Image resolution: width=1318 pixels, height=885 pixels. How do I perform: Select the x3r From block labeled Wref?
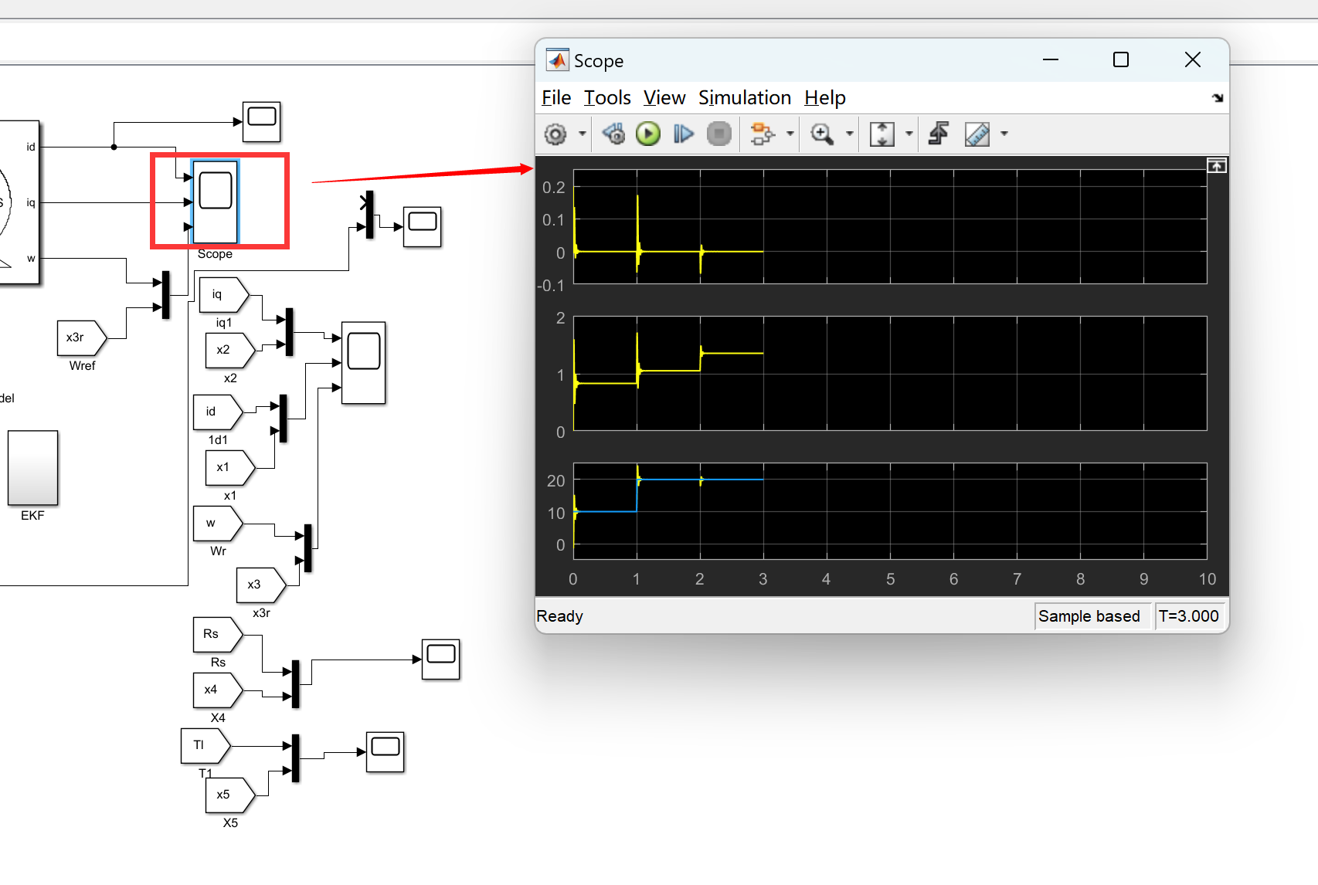(x=82, y=338)
